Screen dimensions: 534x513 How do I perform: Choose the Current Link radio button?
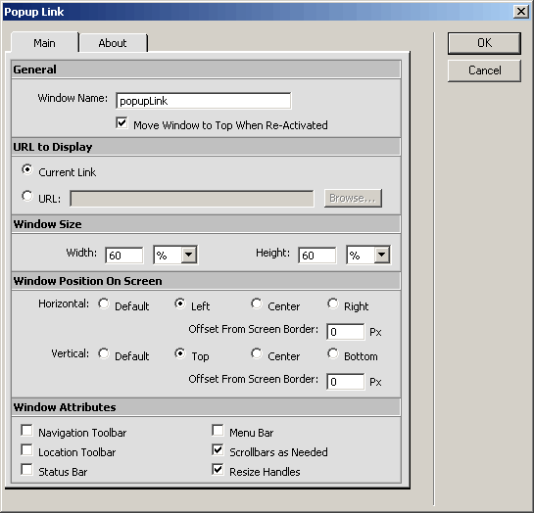[x=27, y=169]
